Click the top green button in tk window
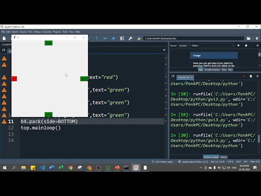 coord(48,43)
